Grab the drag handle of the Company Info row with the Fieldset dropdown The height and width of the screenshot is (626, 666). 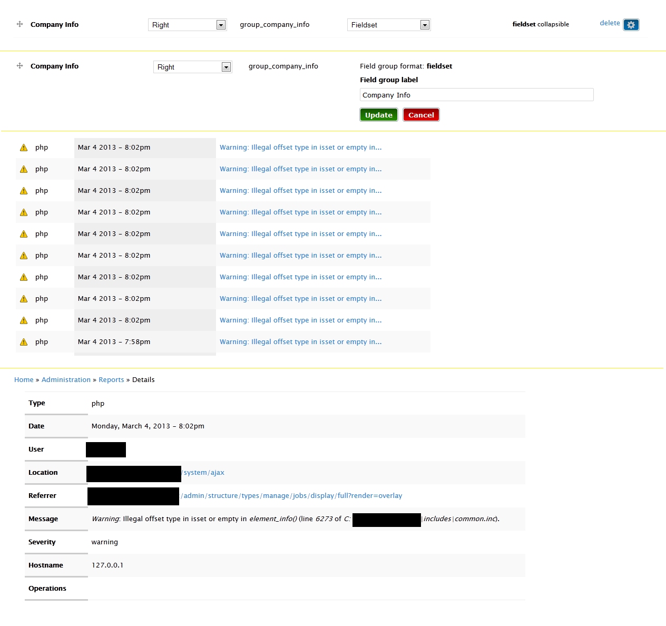point(19,24)
